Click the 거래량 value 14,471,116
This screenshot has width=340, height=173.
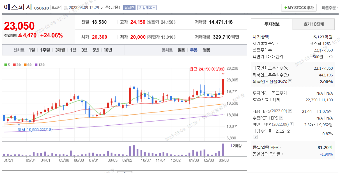(221, 22)
